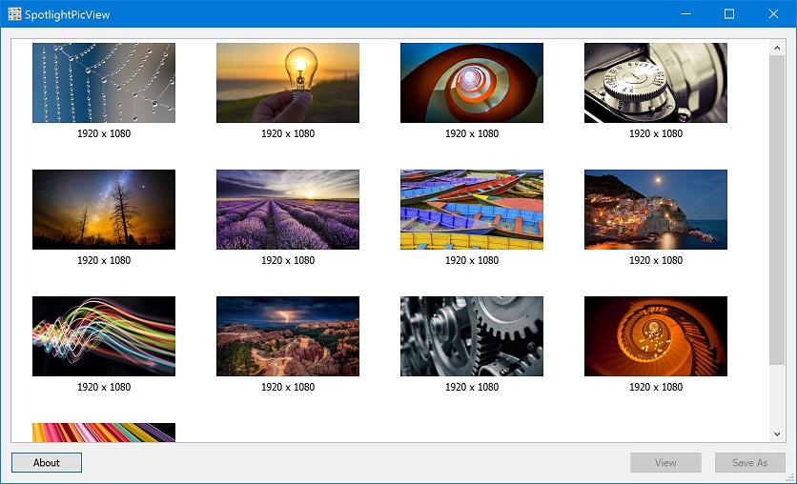Close the SpotlightPicView window
Screen dimensions: 797x484
click(773, 13)
